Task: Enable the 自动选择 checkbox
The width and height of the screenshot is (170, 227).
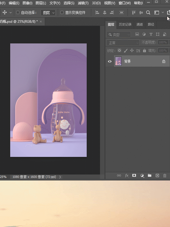Action: coord(18,12)
